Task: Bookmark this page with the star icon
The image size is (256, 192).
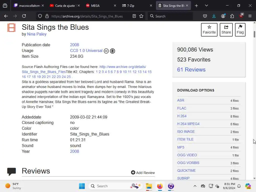Action: (141, 16)
